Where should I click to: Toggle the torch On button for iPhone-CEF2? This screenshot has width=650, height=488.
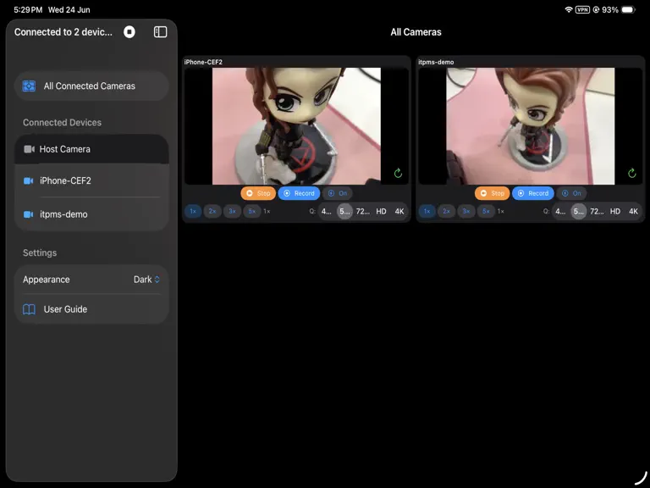click(x=338, y=193)
